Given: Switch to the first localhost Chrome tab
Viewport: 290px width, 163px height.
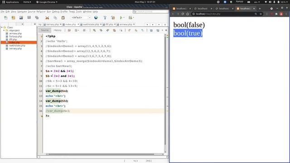Looking at the screenshot, I should click(x=182, y=9).
